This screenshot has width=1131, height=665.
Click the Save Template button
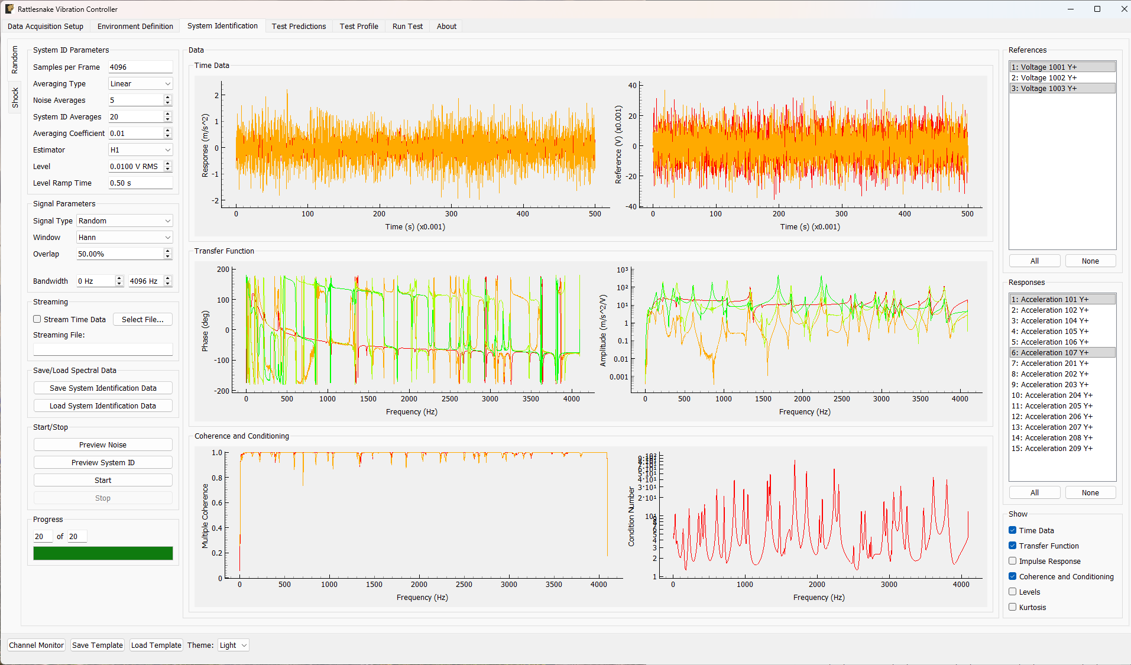98,645
